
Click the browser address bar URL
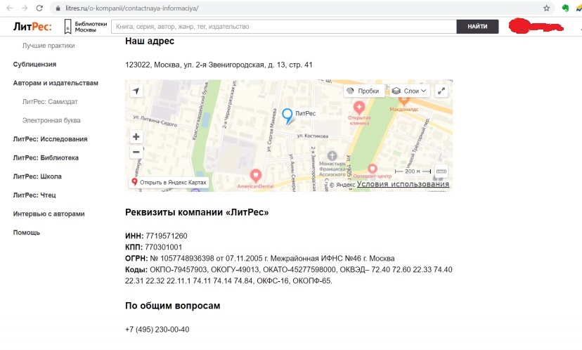132,8
